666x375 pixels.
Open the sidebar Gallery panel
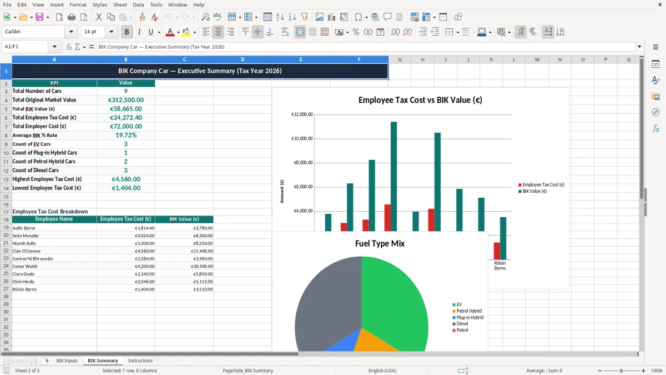point(655,97)
